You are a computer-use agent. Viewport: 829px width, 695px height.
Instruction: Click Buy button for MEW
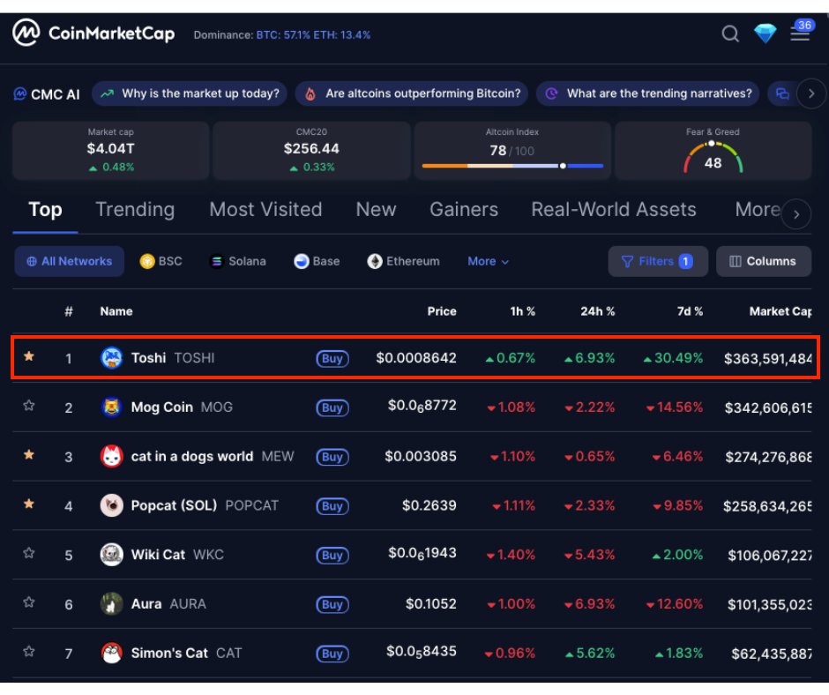(x=332, y=457)
